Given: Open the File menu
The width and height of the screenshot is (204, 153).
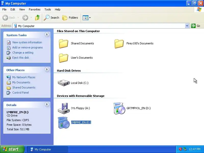Looking at the screenshot, I should [4, 9].
